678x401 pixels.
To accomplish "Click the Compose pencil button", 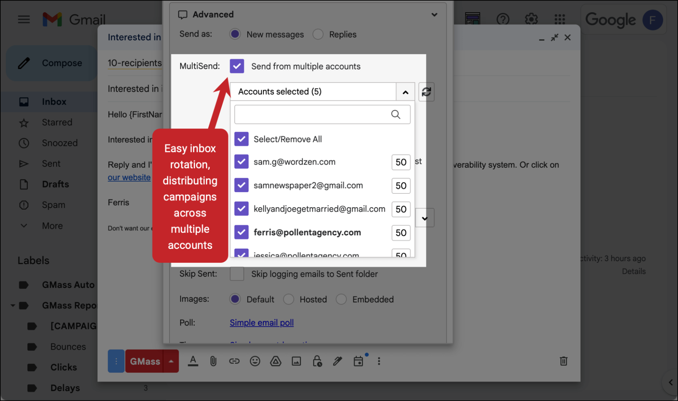I will [51, 63].
